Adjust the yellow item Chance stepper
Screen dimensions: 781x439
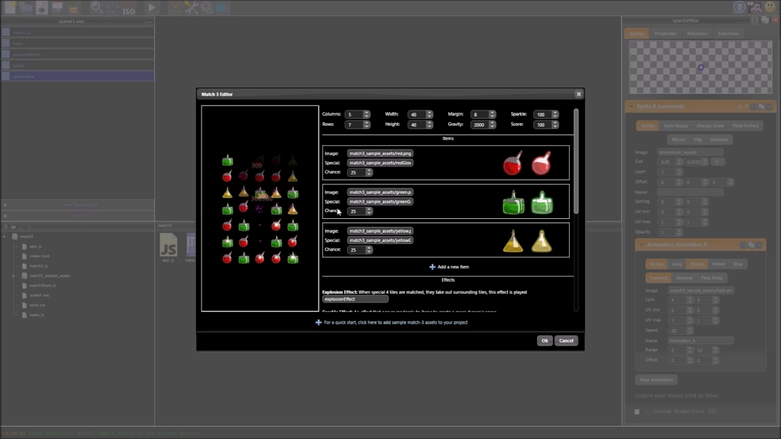point(369,249)
